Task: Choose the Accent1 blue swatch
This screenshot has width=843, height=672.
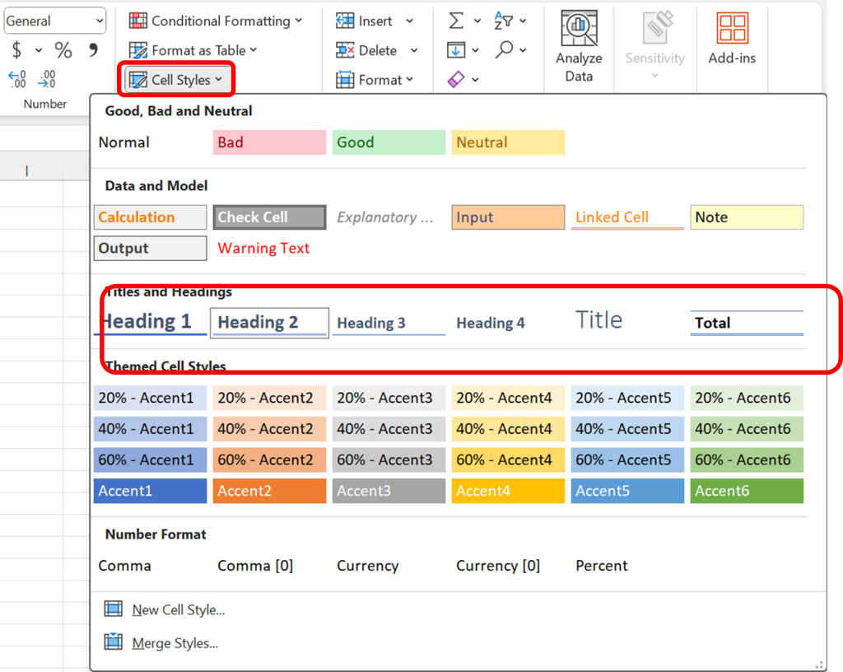Action: pyautogui.click(x=150, y=491)
